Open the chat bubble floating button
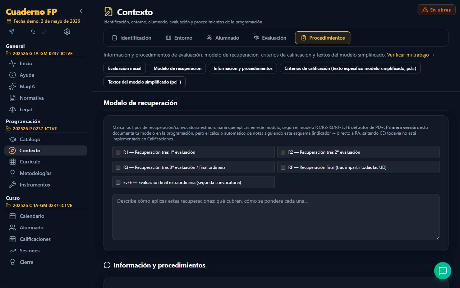This screenshot has height=288, width=460. [443, 271]
